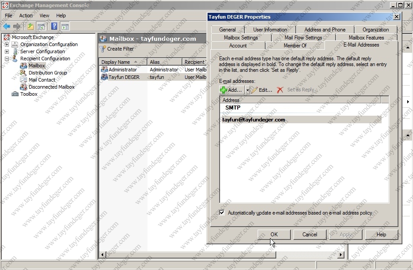
Task: Open the Add button dropdown arrow
Action: [247, 90]
